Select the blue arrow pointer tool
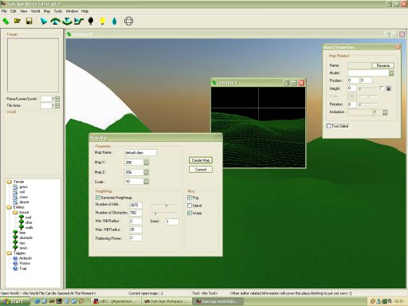The height and width of the screenshot is (306, 408). (x=44, y=21)
